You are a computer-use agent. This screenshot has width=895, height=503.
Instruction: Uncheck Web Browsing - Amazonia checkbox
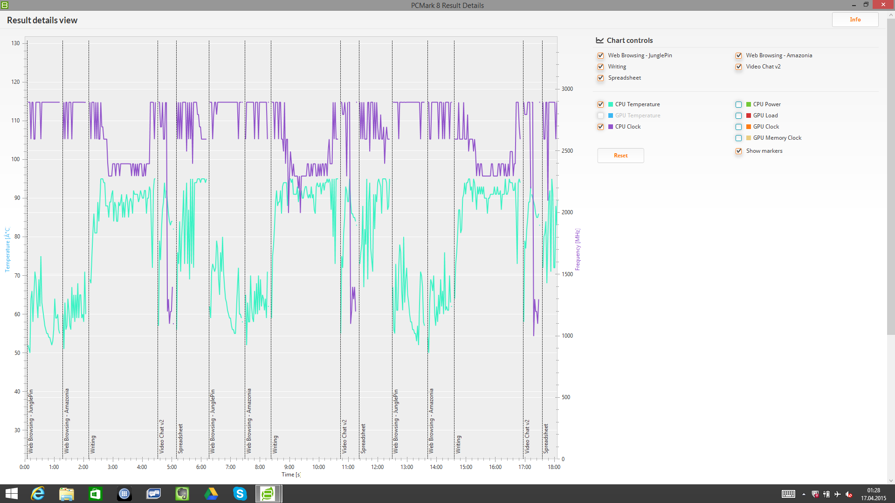pos(738,55)
